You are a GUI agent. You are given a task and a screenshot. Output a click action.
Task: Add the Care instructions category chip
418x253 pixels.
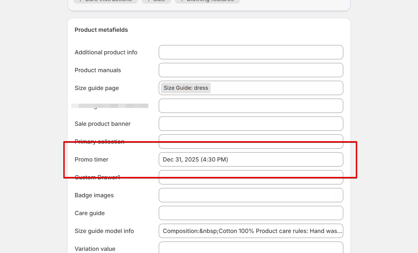(x=105, y=1)
